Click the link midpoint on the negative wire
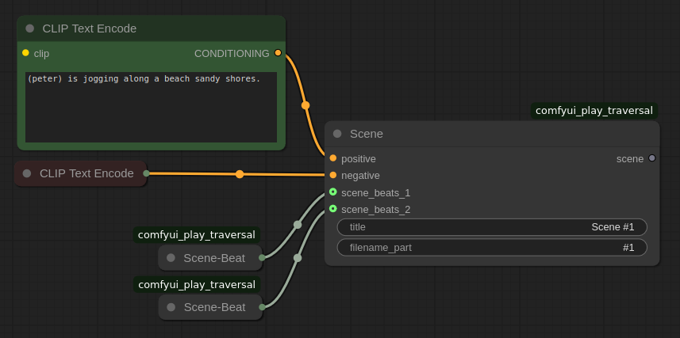The height and width of the screenshot is (338, 680). tap(240, 174)
